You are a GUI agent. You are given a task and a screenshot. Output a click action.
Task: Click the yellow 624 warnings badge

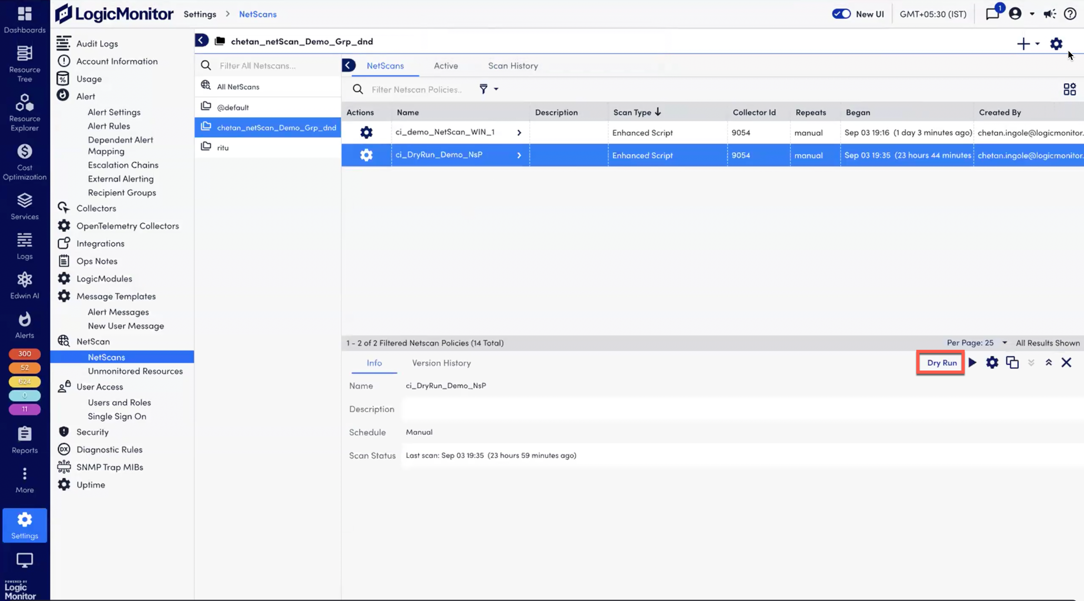(x=24, y=381)
